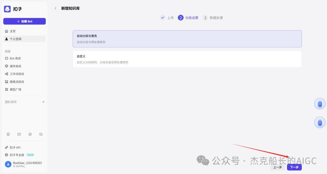Click the 上一步 button

[x=278, y=167]
